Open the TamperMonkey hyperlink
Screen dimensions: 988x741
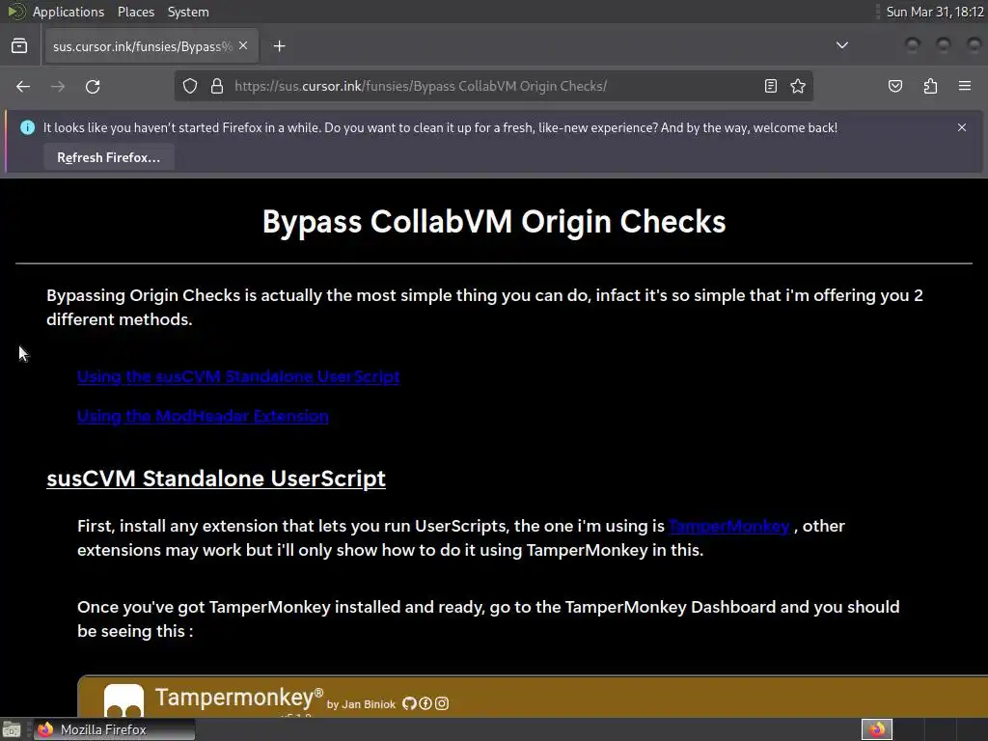tap(729, 526)
